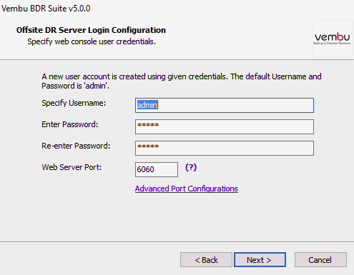
Task: Go back with the < Back button
Action: pyautogui.click(x=206, y=260)
